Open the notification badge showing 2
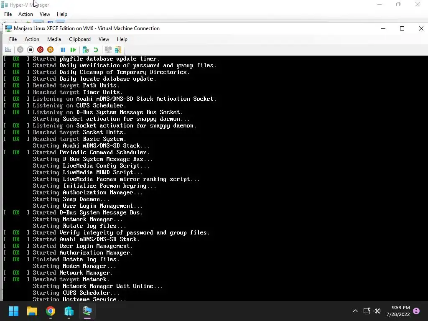This screenshot has height=321, width=428. [x=416, y=311]
